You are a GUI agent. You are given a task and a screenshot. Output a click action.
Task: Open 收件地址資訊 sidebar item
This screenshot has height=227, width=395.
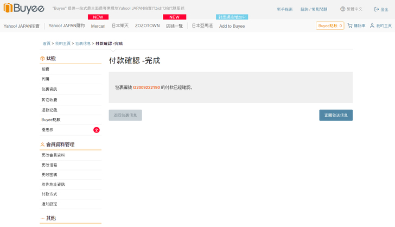(53, 184)
